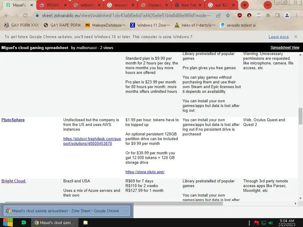Open the uBlock Origin shield extension
The width and height of the screenshot is (303, 227).
click(x=240, y=15)
